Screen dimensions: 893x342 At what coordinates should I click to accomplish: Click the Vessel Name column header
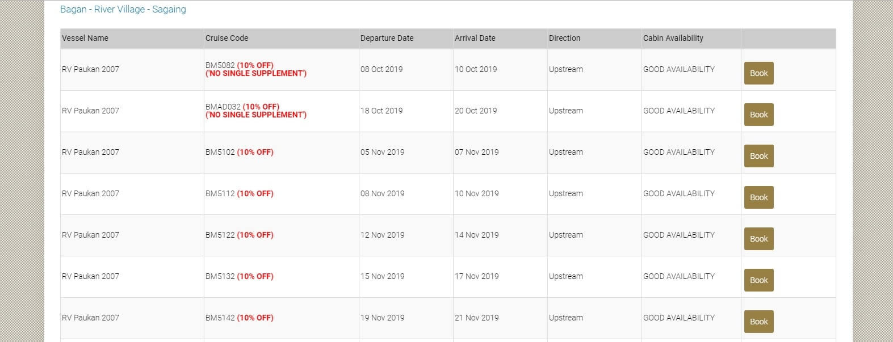pos(85,38)
